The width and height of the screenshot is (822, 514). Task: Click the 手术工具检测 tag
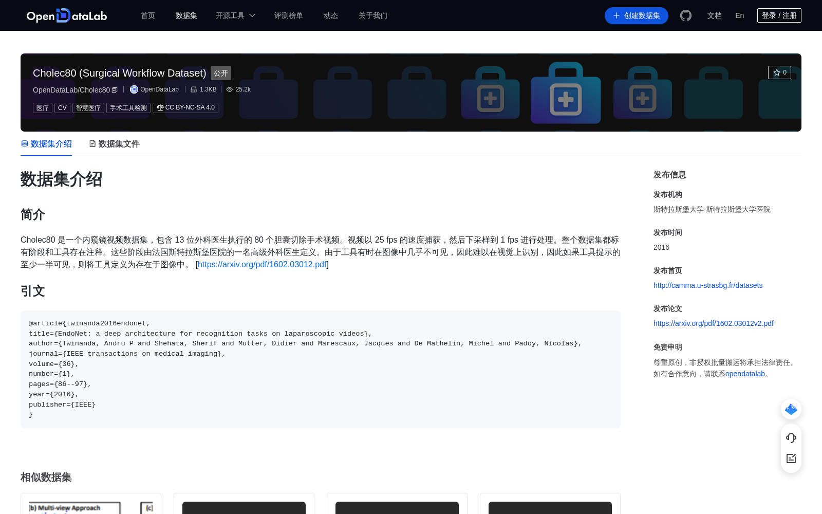[x=128, y=108]
